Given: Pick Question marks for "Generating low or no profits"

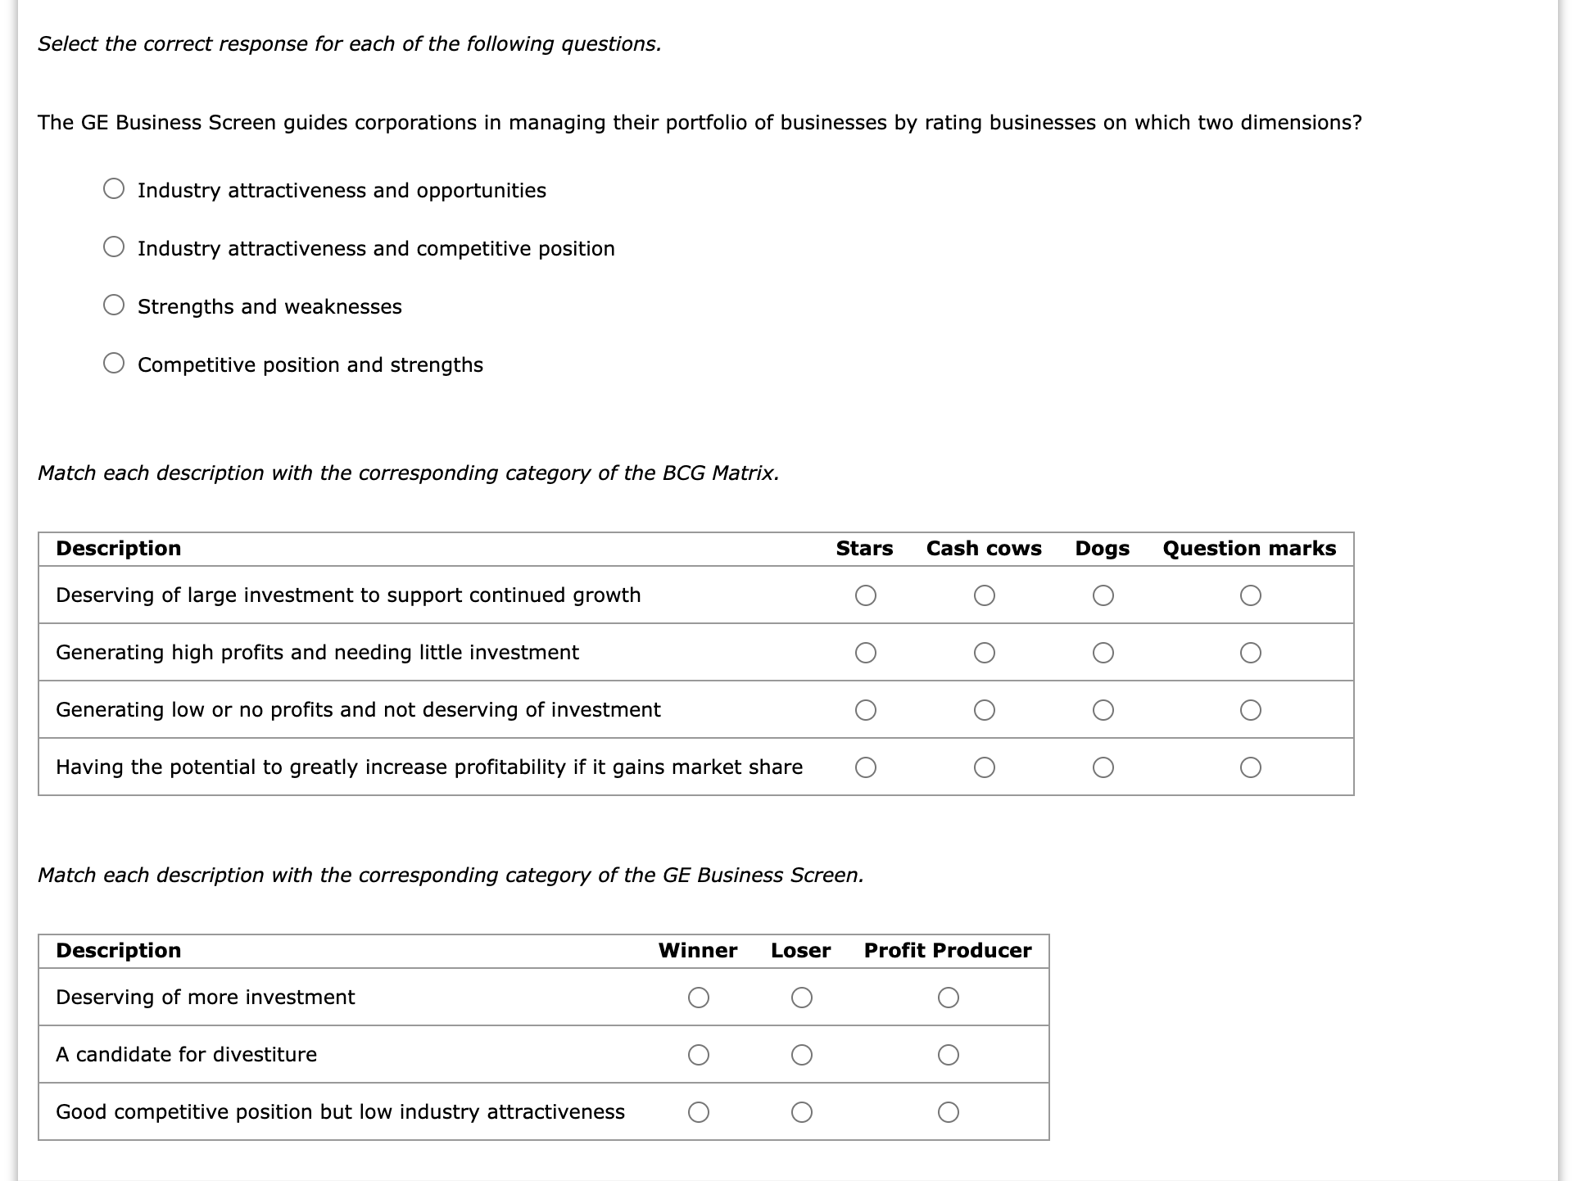Looking at the screenshot, I should (1251, 710).
